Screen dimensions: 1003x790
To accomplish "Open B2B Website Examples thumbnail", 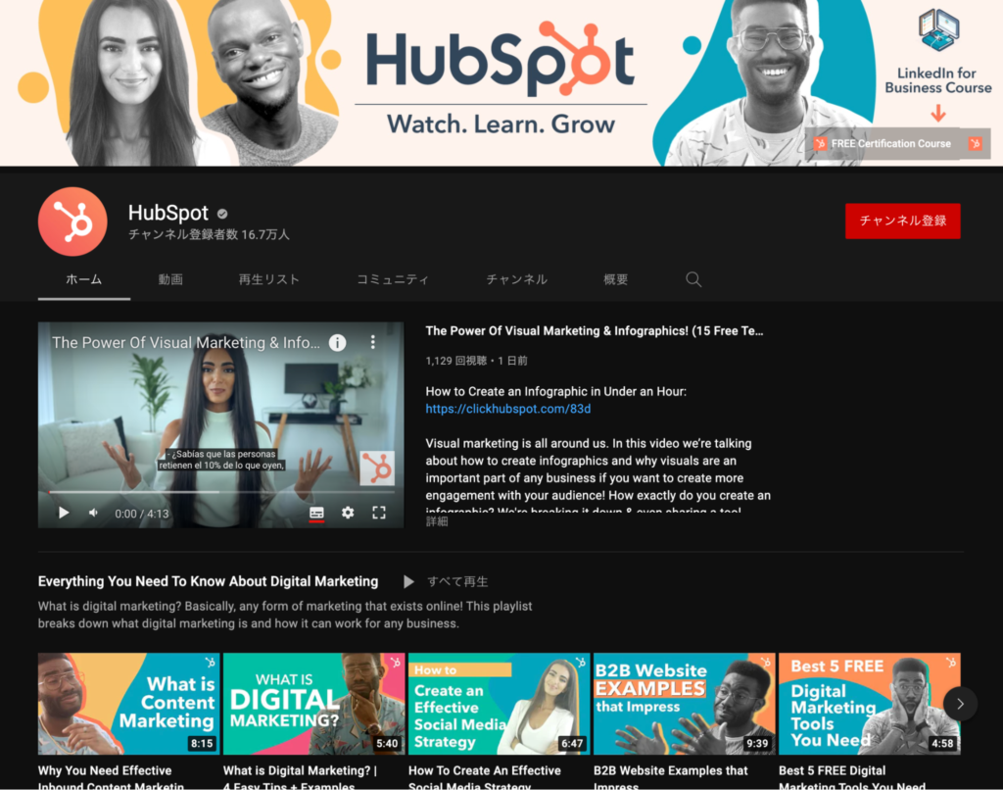I will (x=685, y=704).
